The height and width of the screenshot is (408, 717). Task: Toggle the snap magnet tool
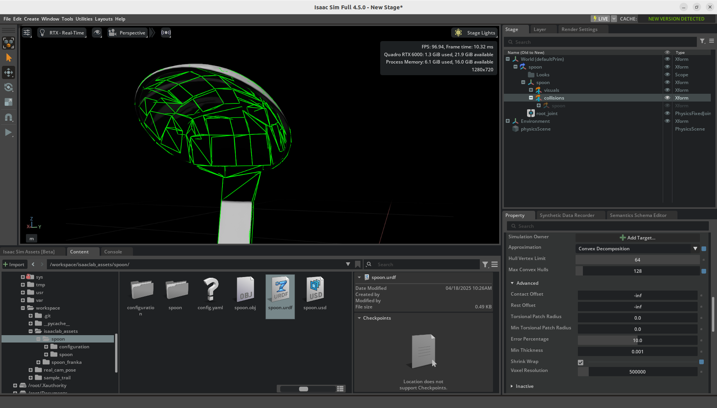(x=9, y=117)
